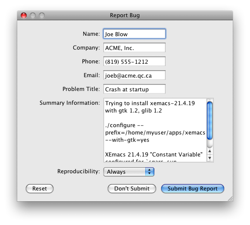This screenshot has height=225, width=250.
Task: Click the blue scrollbar thumb in summary box
Action: coord(209,121)
